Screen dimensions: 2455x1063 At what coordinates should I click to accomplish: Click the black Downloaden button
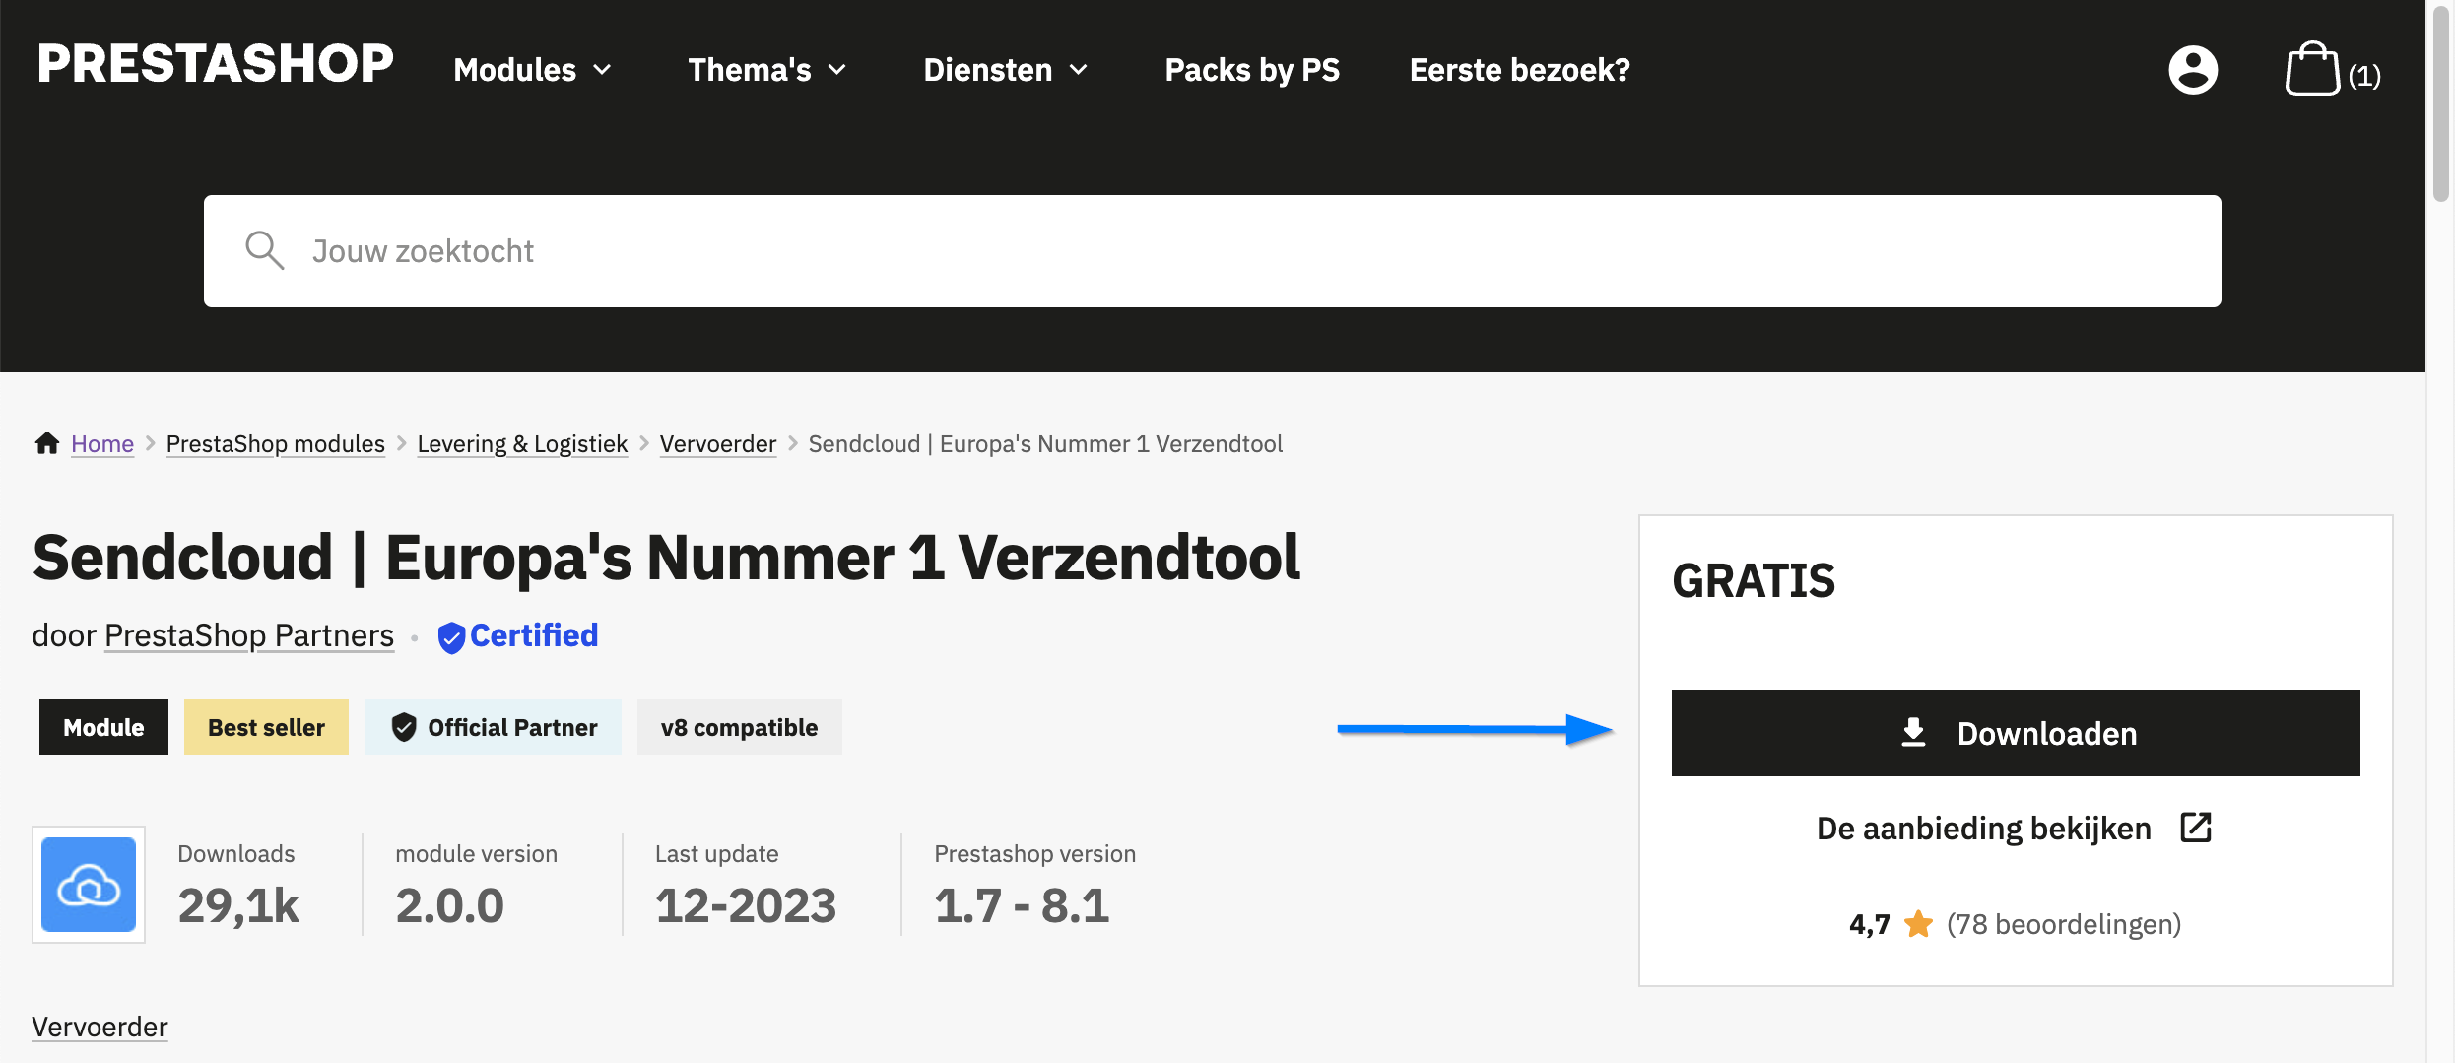(2016, 733)
